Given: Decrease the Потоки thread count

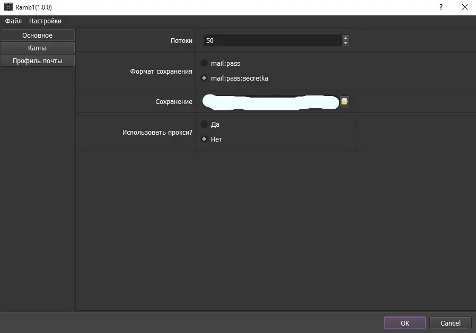Looking at the screenshot, I should point(346,43).
